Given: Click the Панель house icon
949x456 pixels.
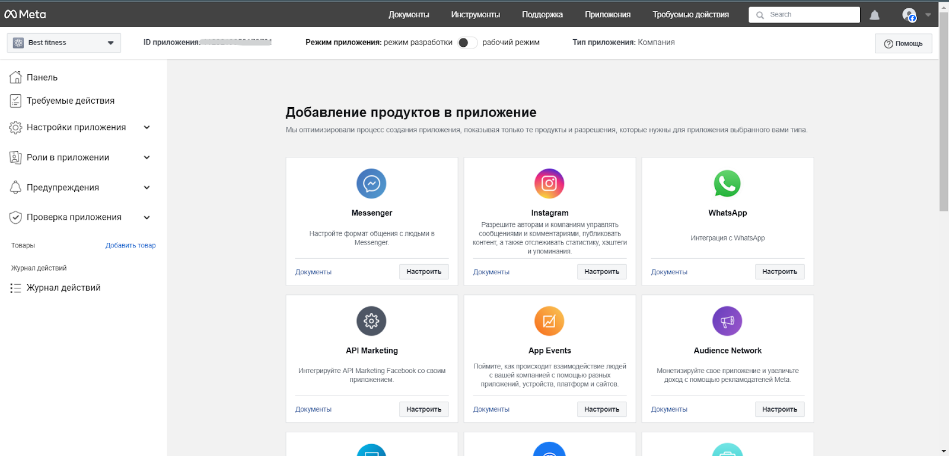Looking at the screenshot, I should point(15,77).
